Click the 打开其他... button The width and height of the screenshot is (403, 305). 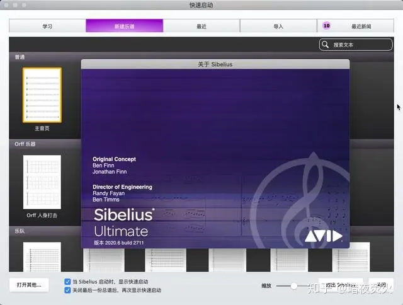29,285
